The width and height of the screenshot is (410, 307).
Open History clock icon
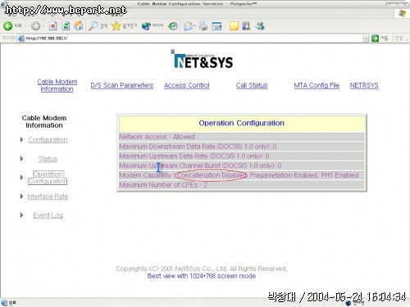click(x=173, y=26)
